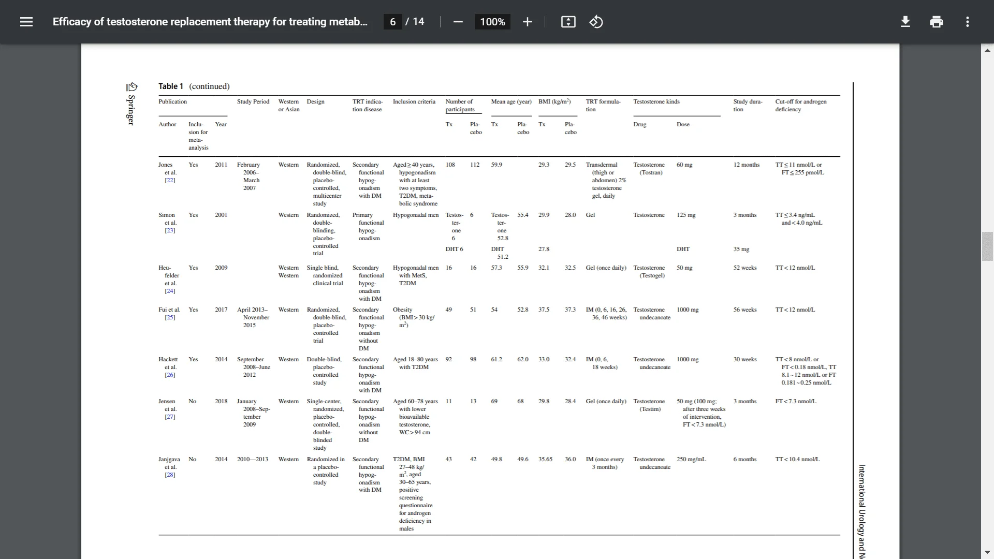Rotate the document counterclockwise

pyautogui.click(x=596, y=22)
